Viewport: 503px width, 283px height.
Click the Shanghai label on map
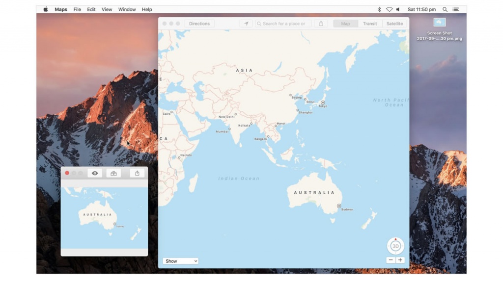306,112
